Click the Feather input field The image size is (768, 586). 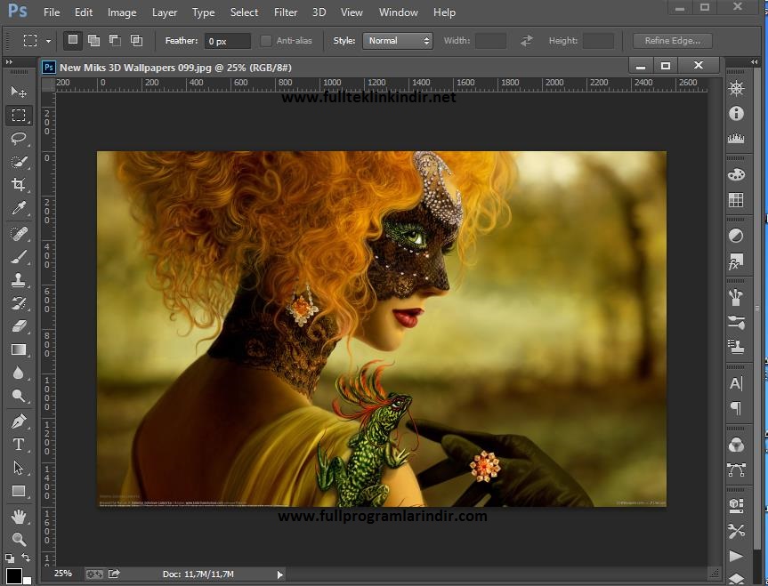[227, 41]
